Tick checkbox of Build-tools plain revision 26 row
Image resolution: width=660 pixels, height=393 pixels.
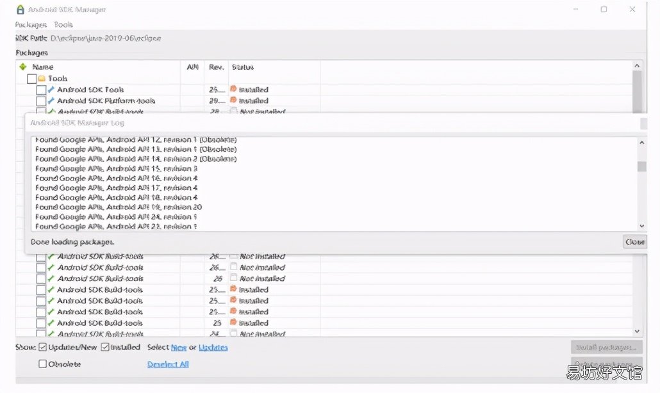point(41,278)
